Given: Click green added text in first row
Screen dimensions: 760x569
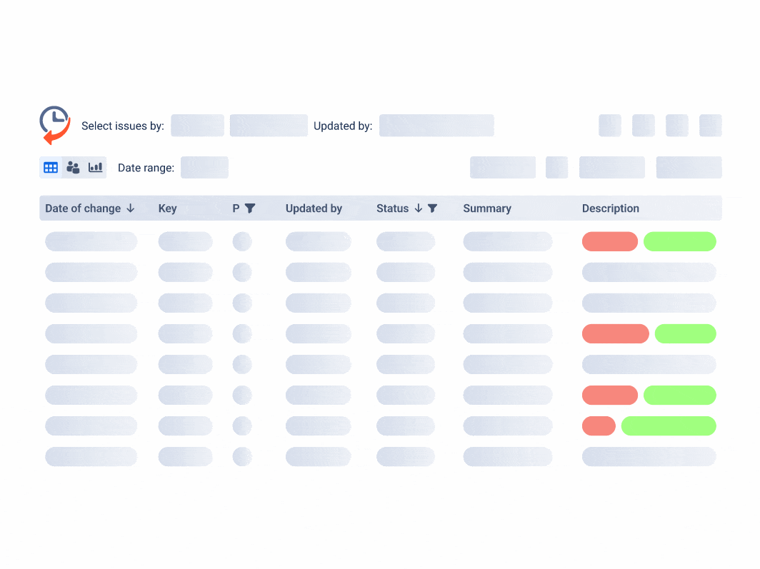Looking at the screenshot, I should [679, 241].
